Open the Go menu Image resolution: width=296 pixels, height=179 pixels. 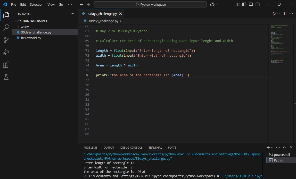[x=61, y=4]
